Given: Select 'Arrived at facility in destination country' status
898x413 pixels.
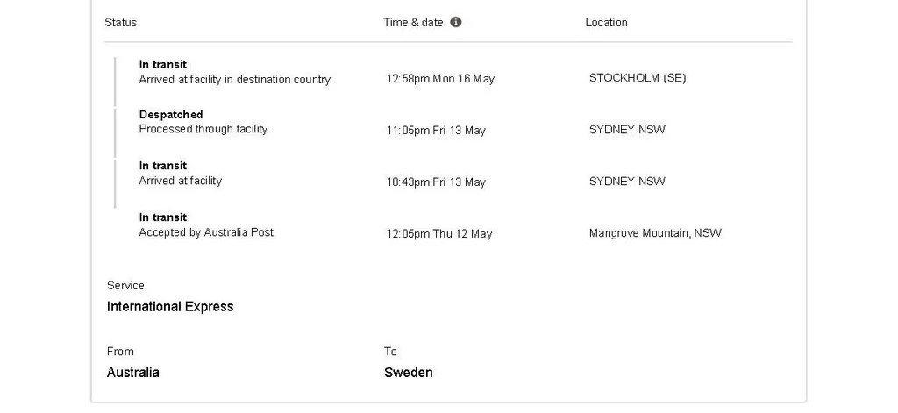Looking at the screenshot, I should (x=234, y=80).
